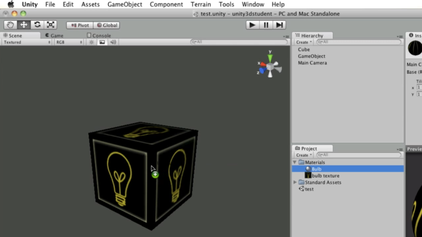The height and width of the screenshot is (237, 422).
Task: Click the textured cube in Scene
Action: (143, 176)
